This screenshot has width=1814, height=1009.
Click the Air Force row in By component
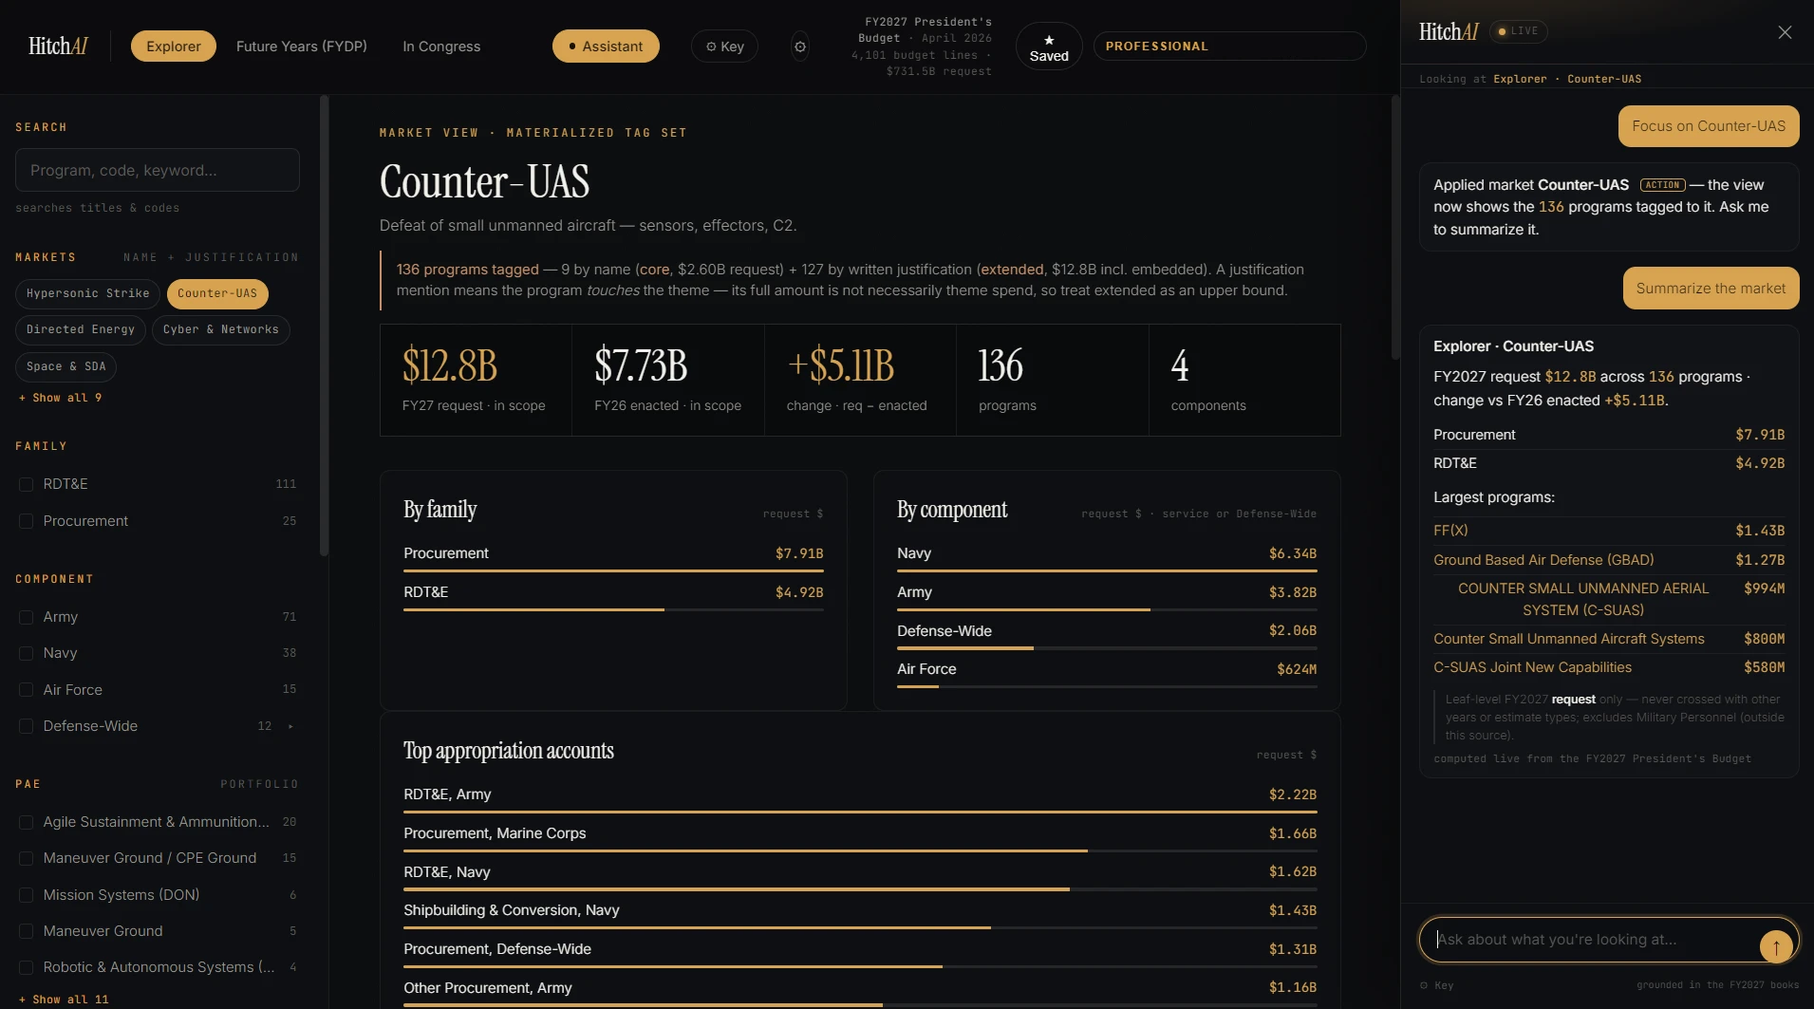(1107, 674)
